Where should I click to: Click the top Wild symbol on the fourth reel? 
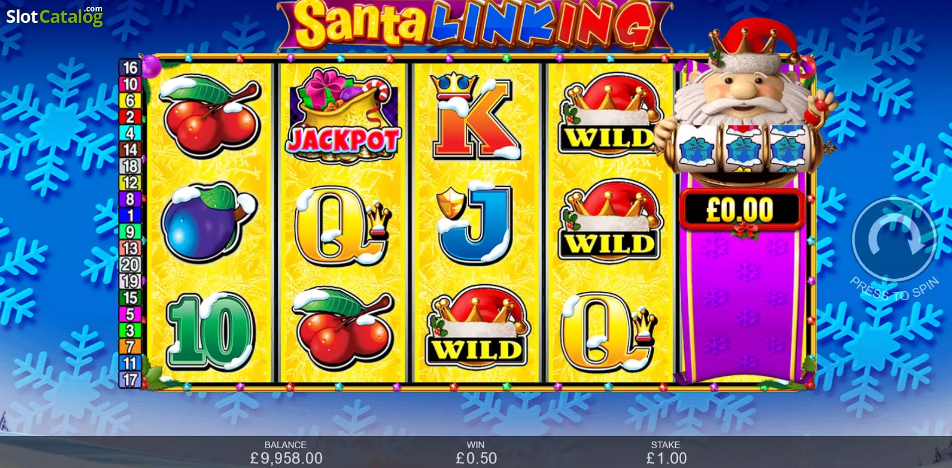pyautogui.click(x=610, y=115)
